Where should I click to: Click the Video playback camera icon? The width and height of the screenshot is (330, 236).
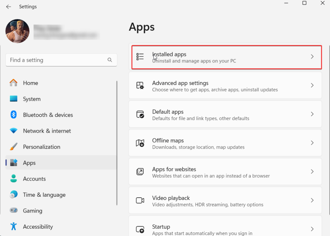coord(140,201)
